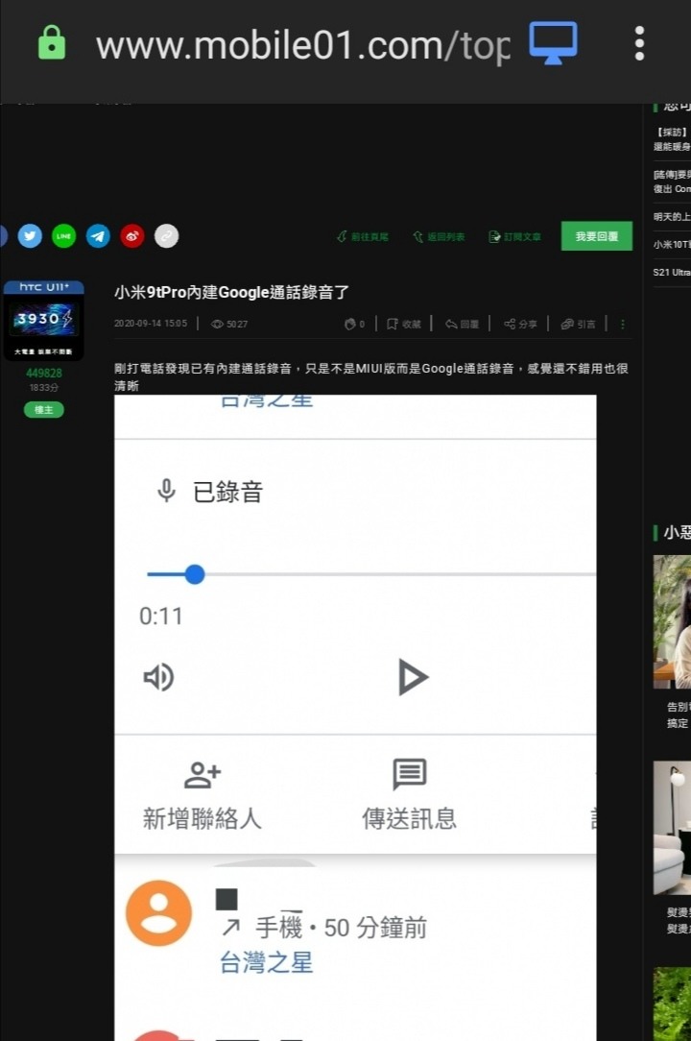This screenshot has height=1041, width=691.
Task: Share the post via LINE
Action: click(63, 235)
